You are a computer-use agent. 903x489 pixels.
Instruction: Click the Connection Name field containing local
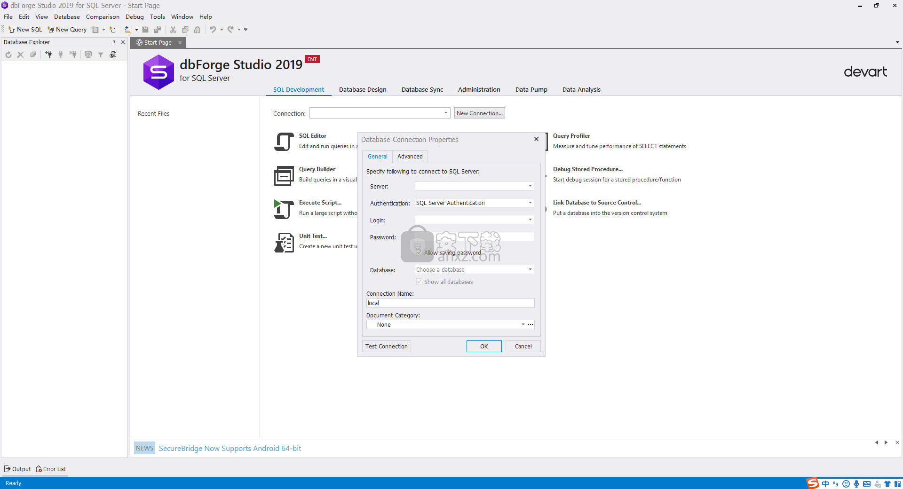click(450, 303)
